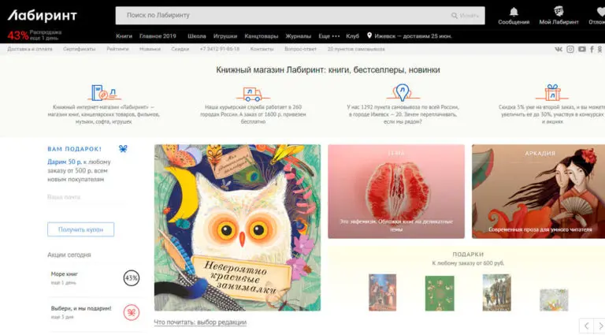
Task: Open the Книги menu
Action: (x=124, y=36)
